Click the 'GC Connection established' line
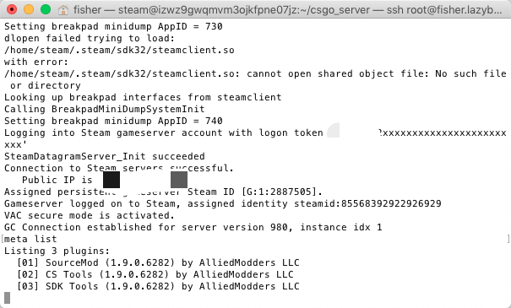Screen dimensions: 511x308 click(193, 227)
